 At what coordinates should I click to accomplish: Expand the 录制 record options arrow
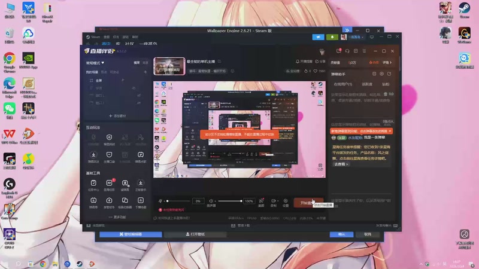click(277, 201)
